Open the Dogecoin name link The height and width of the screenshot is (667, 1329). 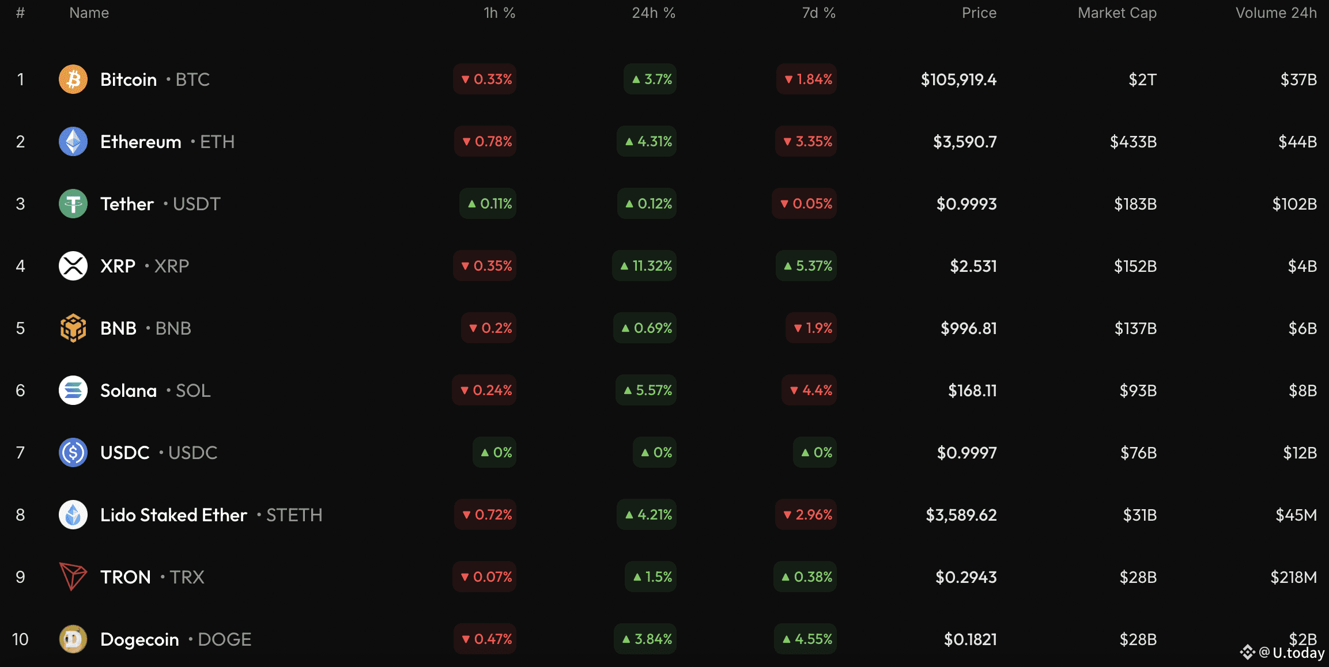[x=139, y=639]
